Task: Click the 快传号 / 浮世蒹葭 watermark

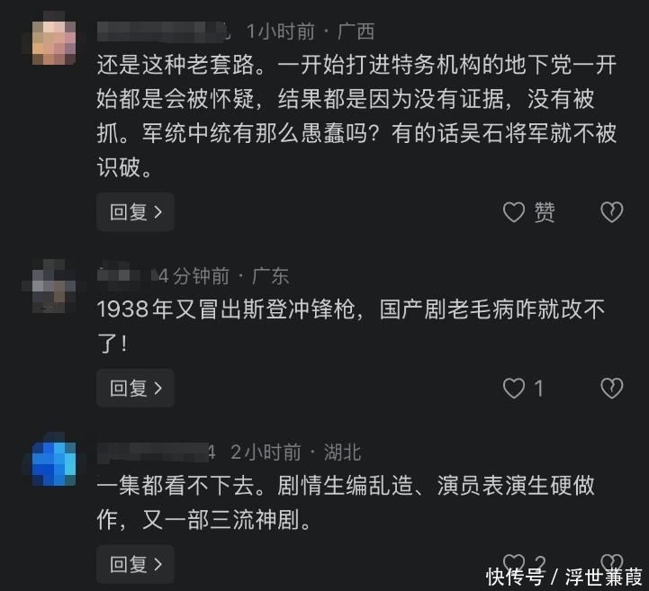Action: (x=564, y=577)
